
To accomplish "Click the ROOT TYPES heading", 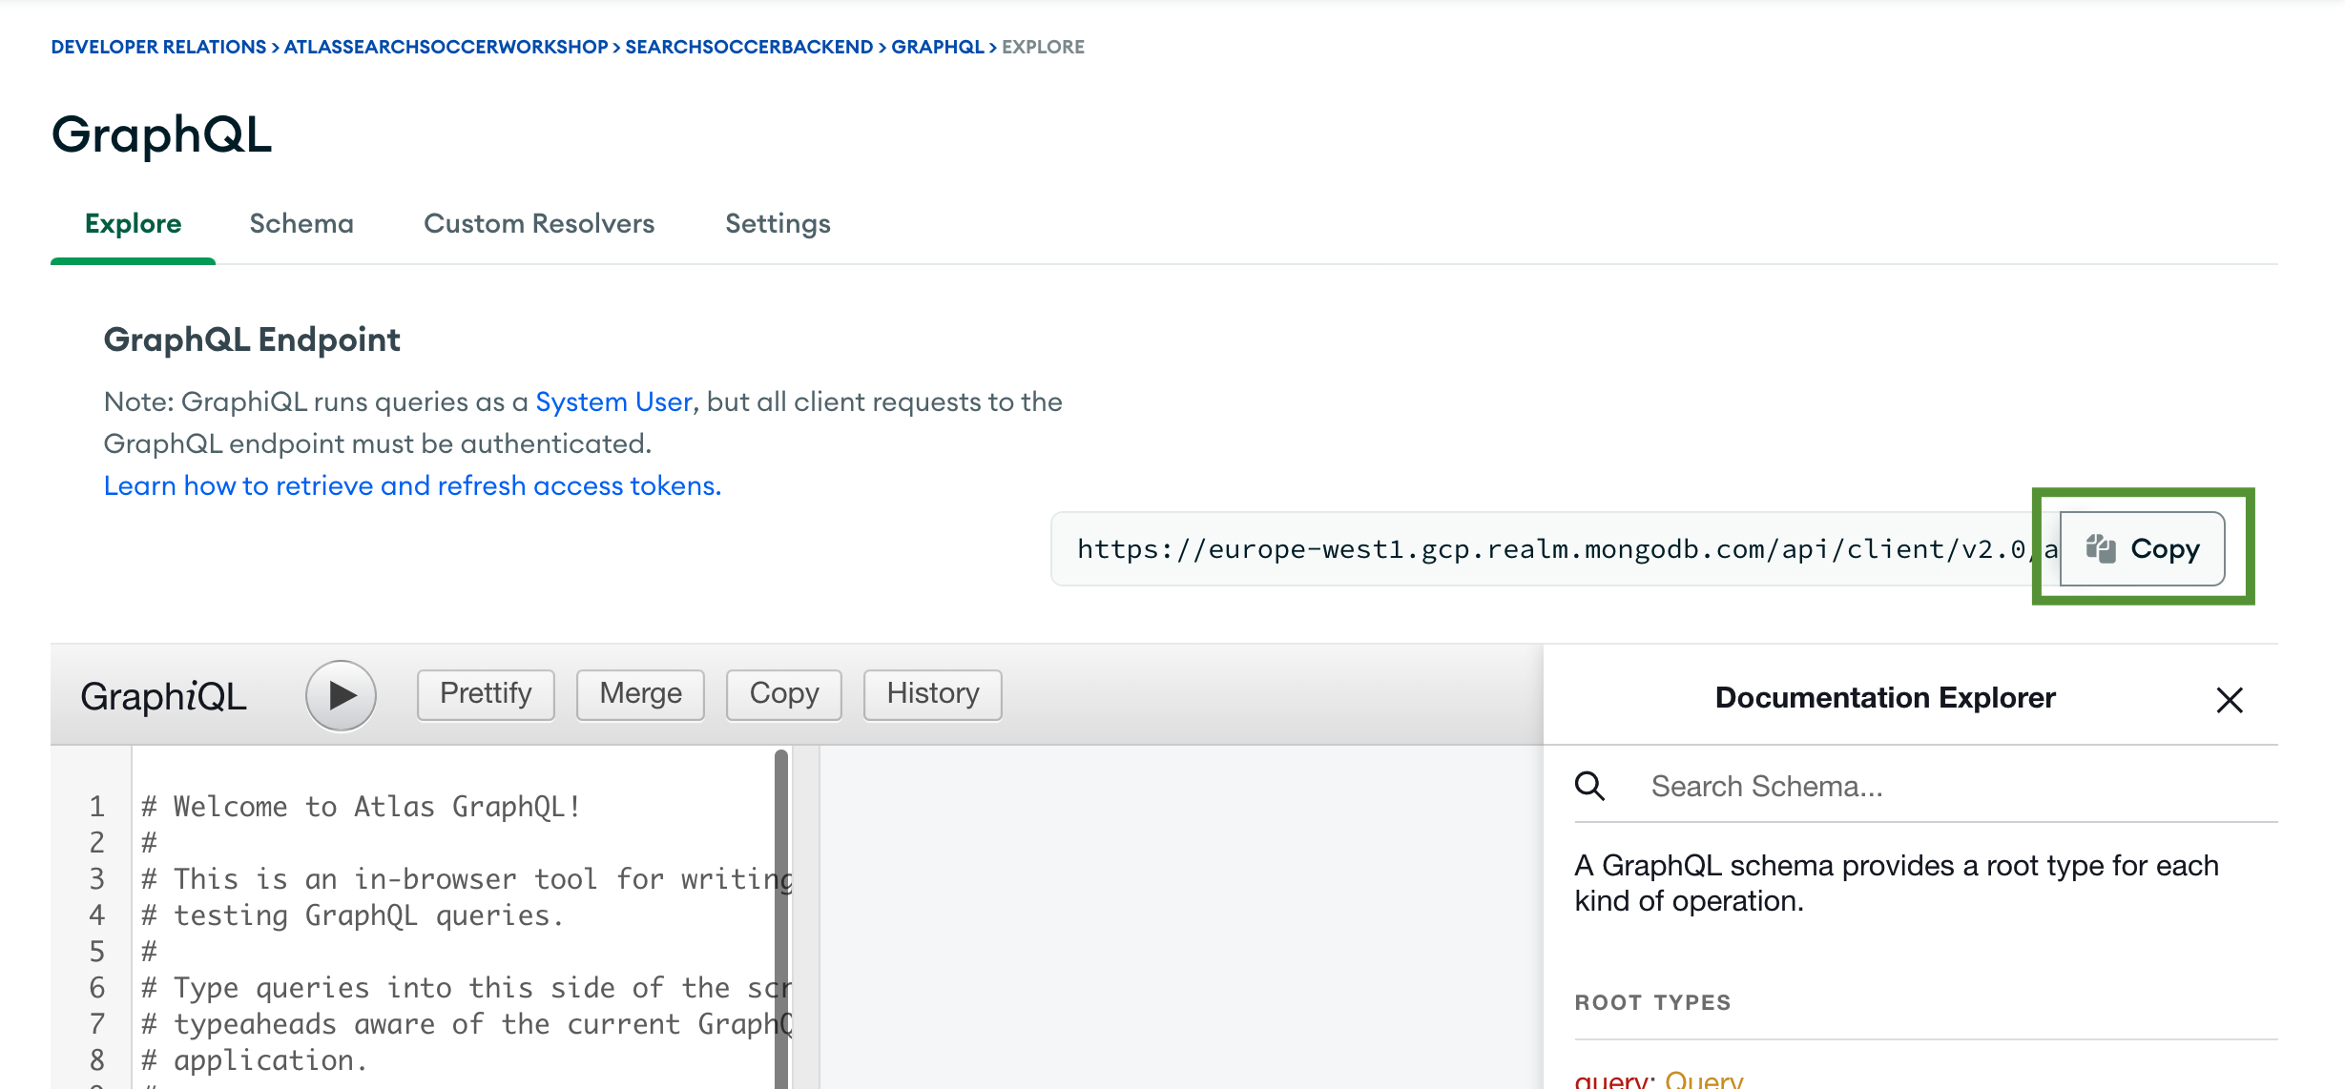I will tap(1652, 1002).
